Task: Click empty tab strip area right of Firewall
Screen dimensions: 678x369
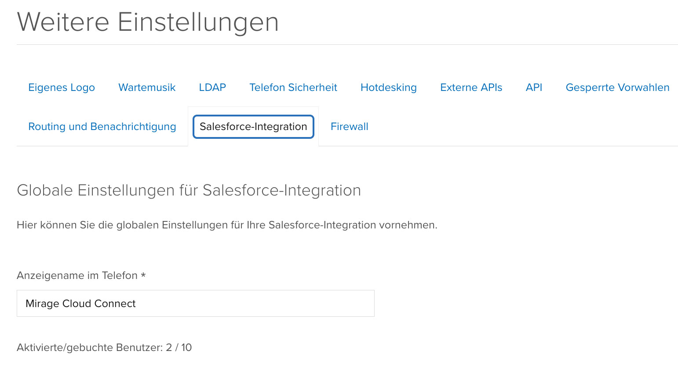Action: (x=523, y=127)
